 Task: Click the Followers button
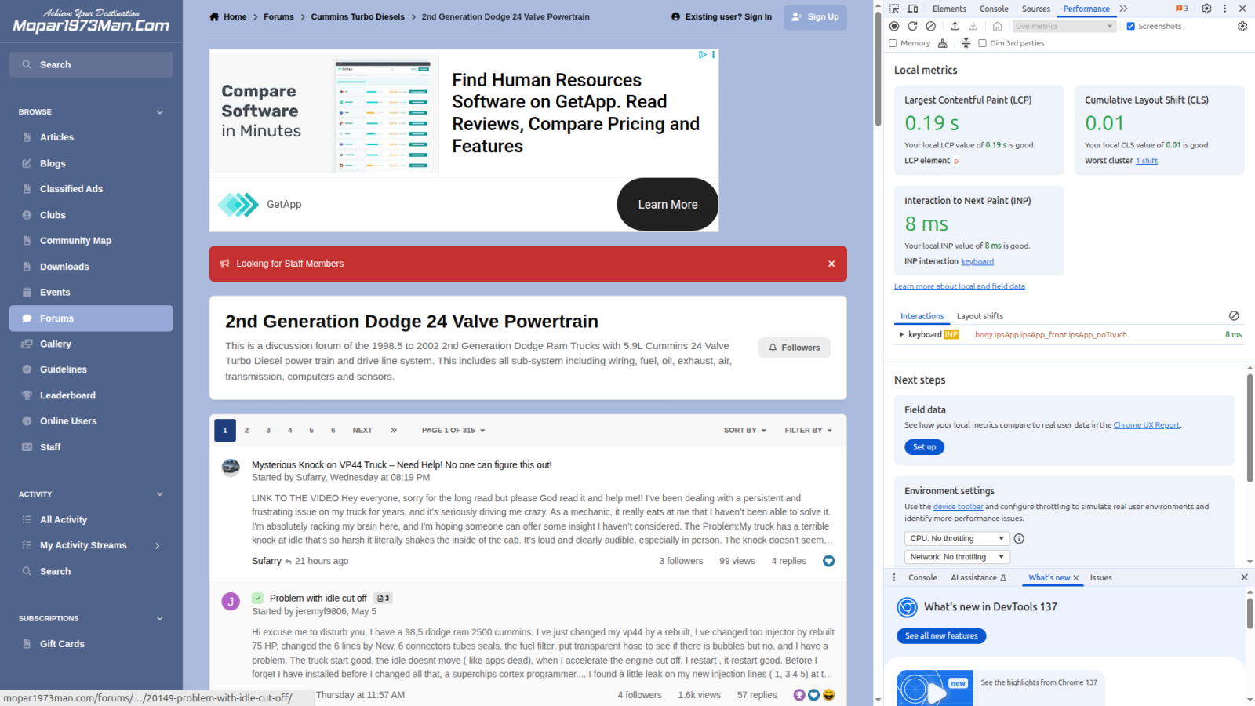click(x=794, y=348)
